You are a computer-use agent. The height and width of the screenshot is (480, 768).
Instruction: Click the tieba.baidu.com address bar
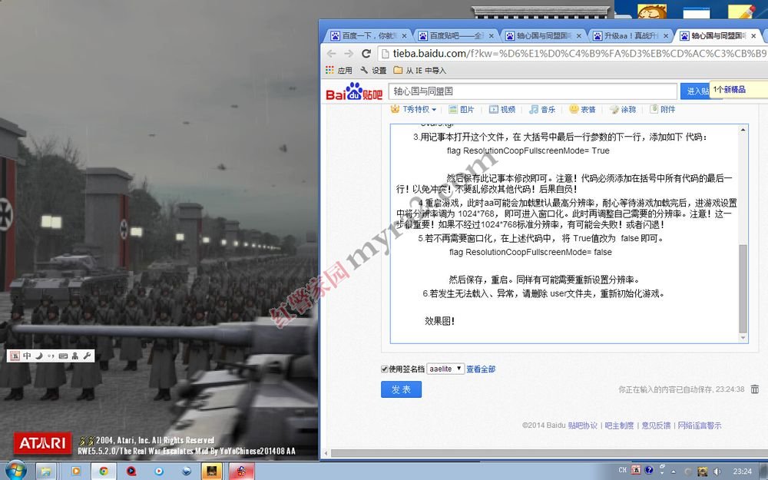point(572,54)
